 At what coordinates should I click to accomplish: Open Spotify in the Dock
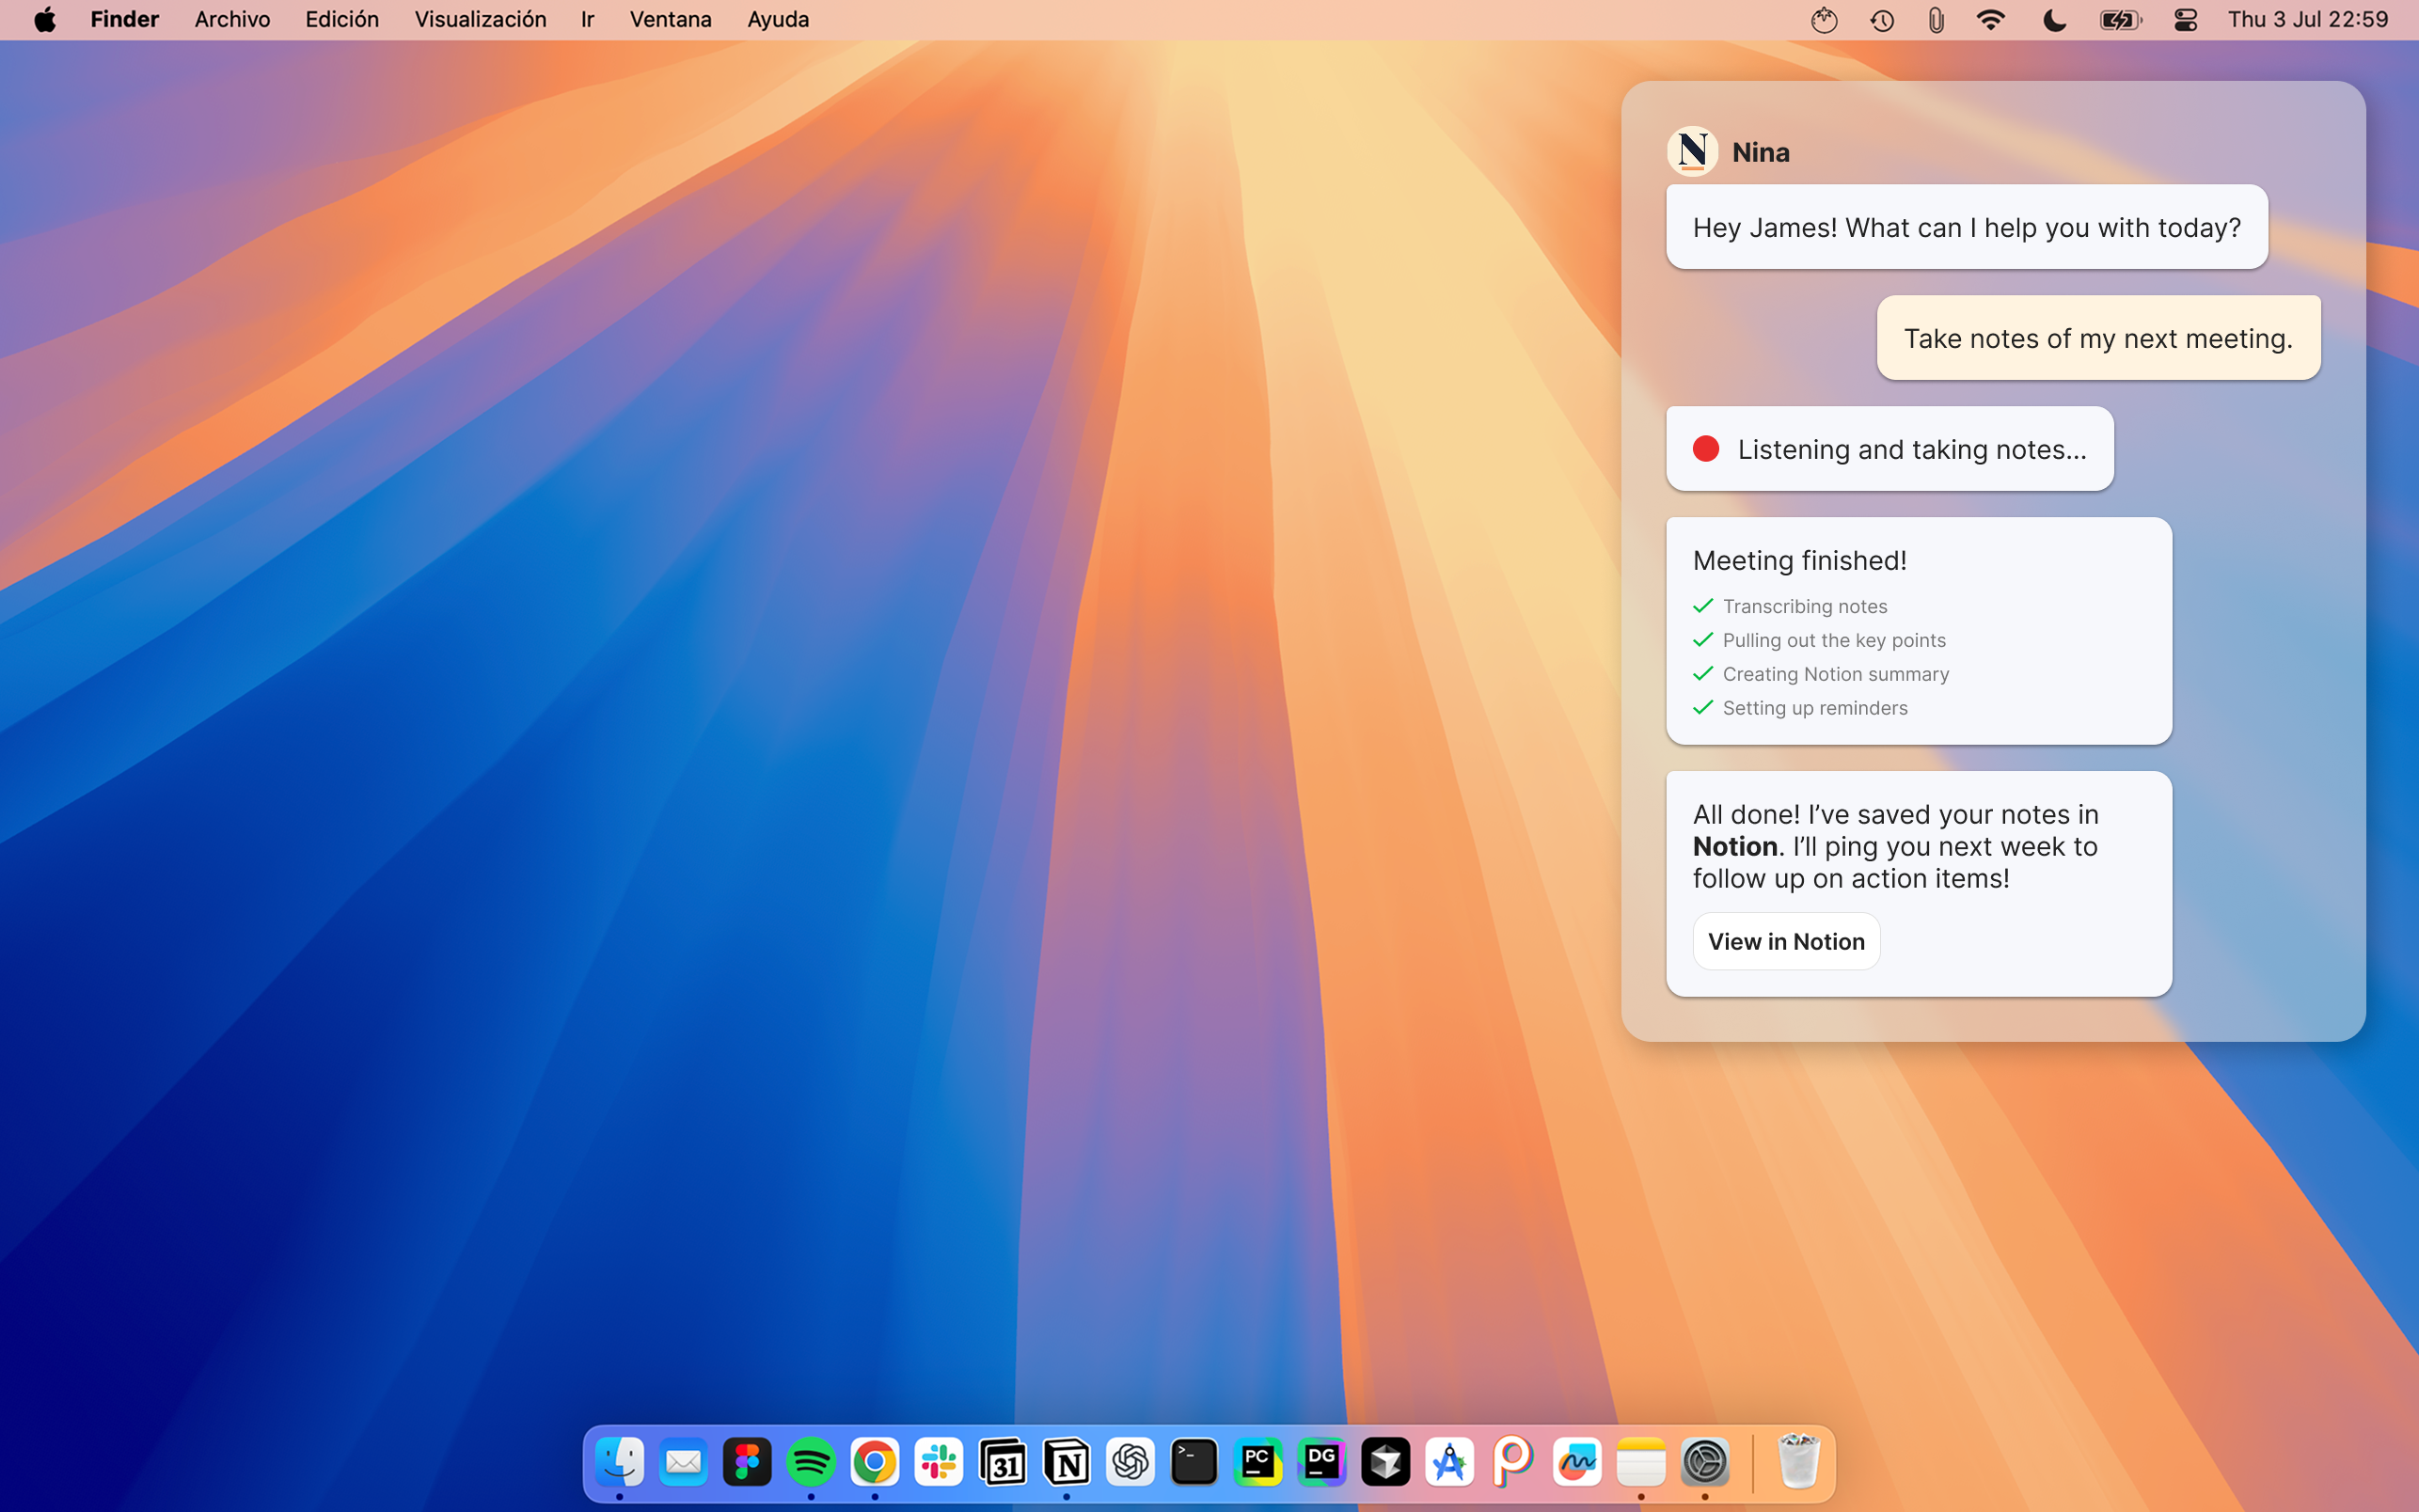click(810, 1463)
